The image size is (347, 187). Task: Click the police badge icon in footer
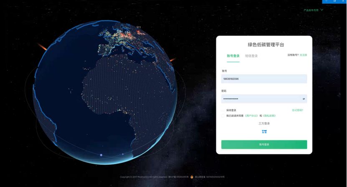(x=192, y=177)
